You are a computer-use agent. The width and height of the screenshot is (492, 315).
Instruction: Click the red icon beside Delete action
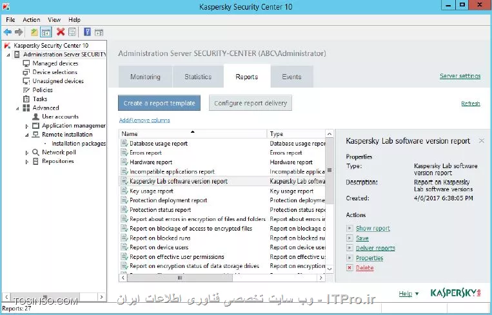[349, 268]
